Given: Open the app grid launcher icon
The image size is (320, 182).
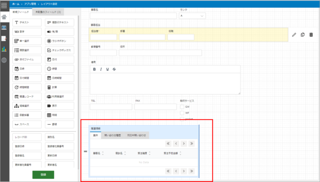Looking at the screenshot, I should coord(4,5).
